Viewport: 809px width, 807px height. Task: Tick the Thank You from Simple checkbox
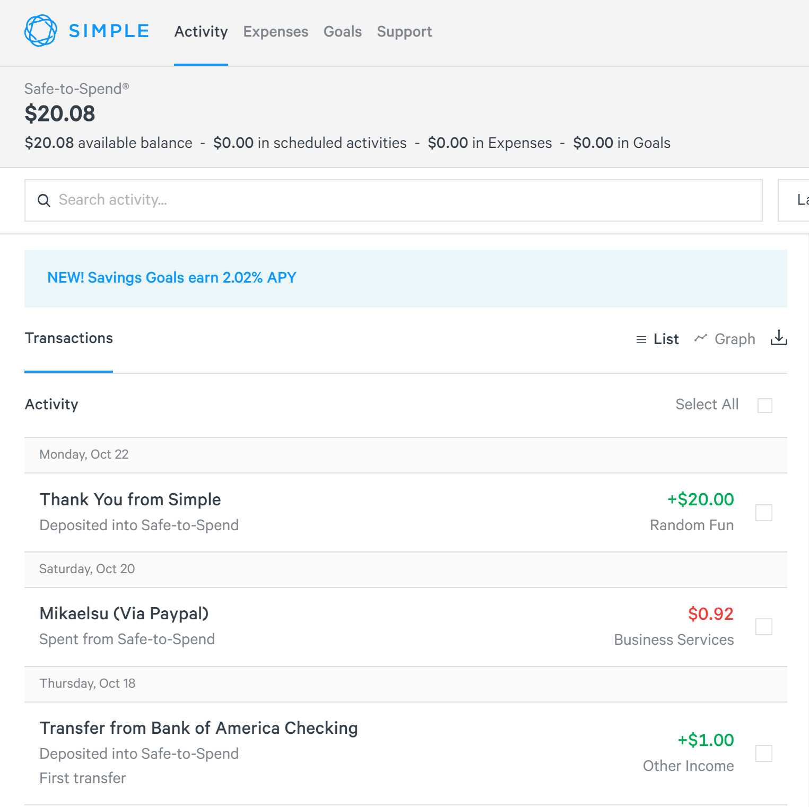[764, 513]
